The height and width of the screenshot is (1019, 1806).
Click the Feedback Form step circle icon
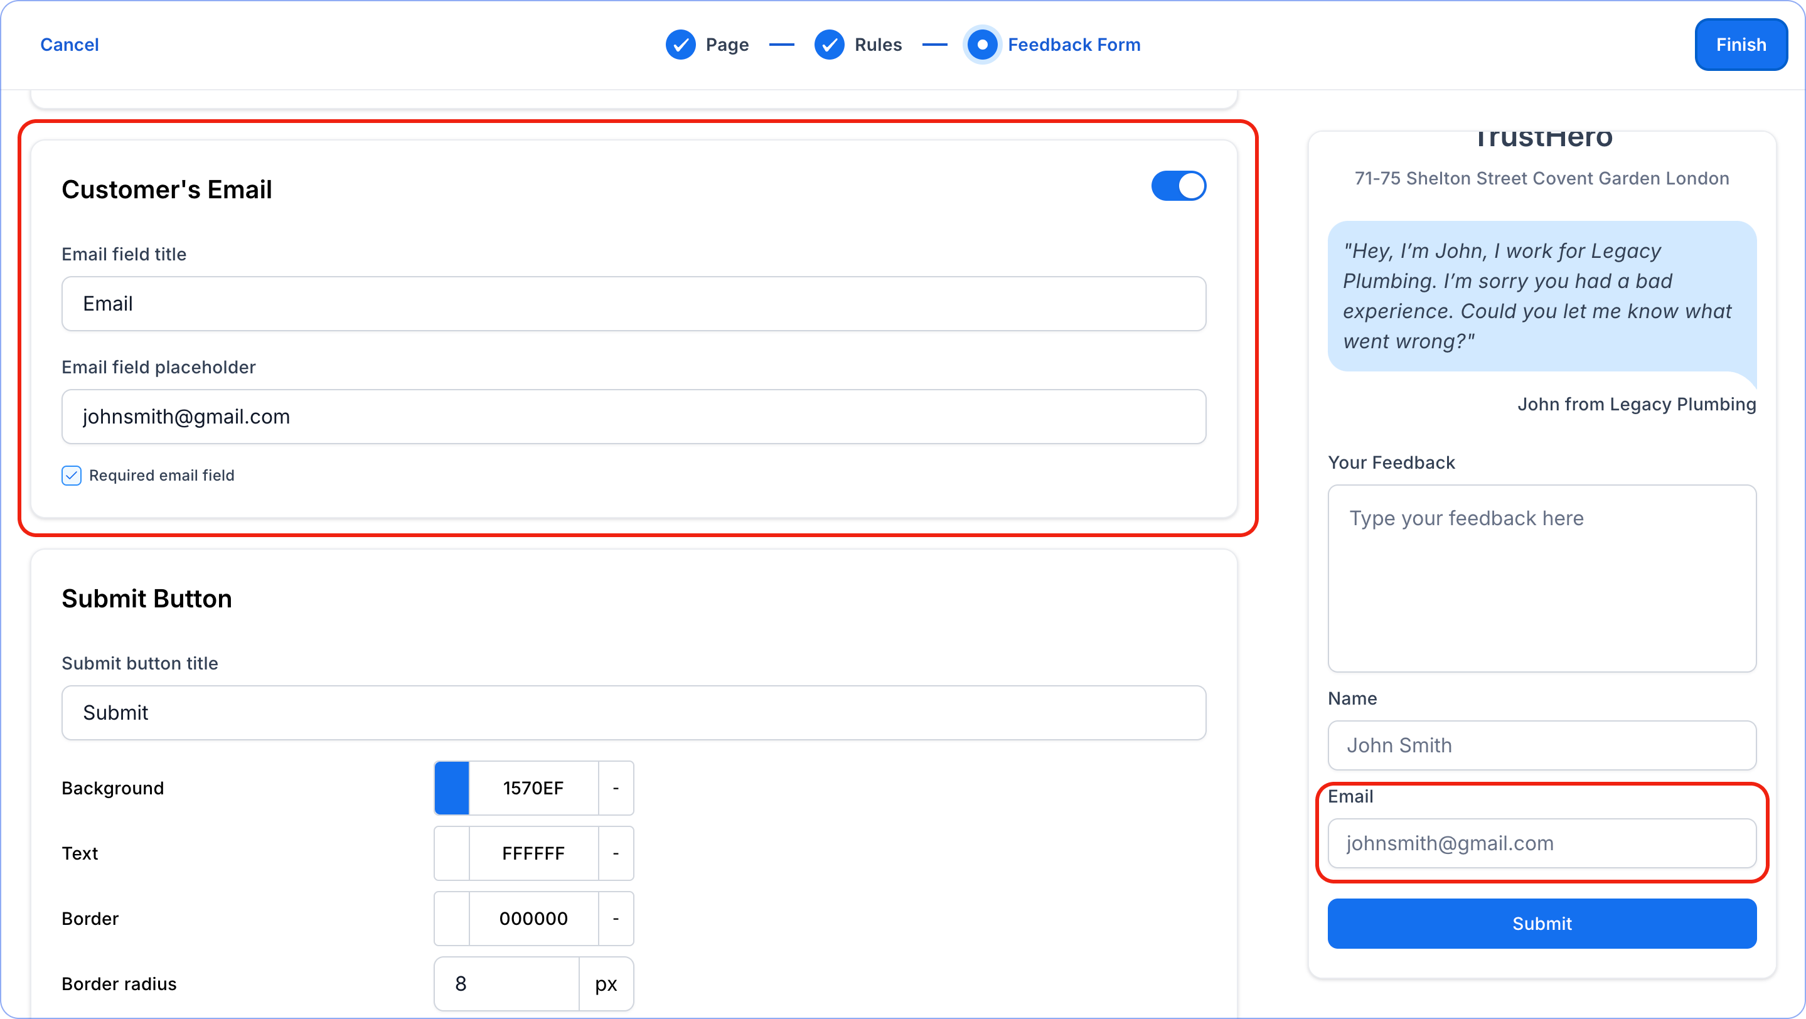[x=982, y=45]
